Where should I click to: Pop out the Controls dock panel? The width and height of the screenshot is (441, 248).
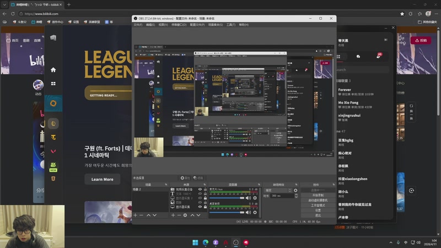point(334,185)
